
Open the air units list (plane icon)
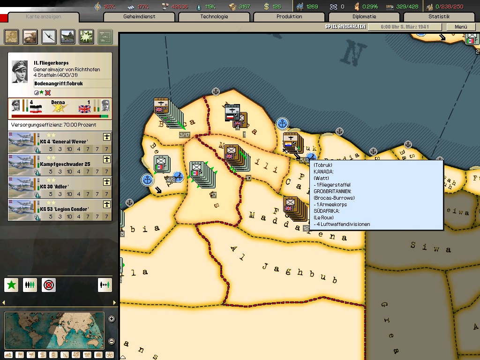[x=49, y=36]
